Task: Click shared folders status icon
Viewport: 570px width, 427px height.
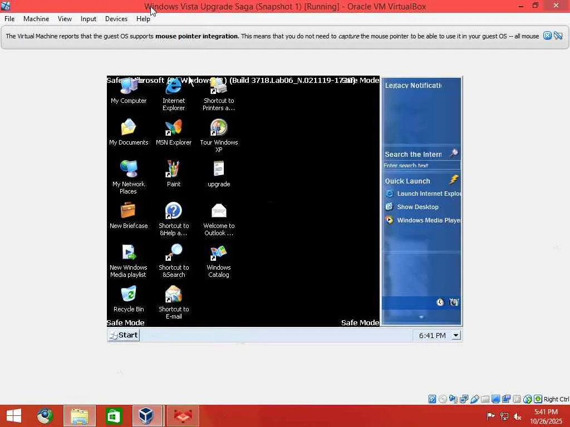Action: click(485, 399)
